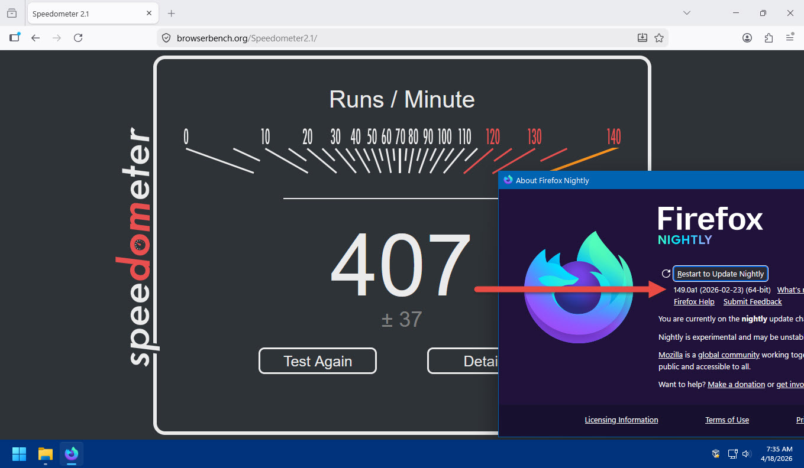Click the browser reload button
The width and height of the screenshot is (804, 468).
[78, 38]
